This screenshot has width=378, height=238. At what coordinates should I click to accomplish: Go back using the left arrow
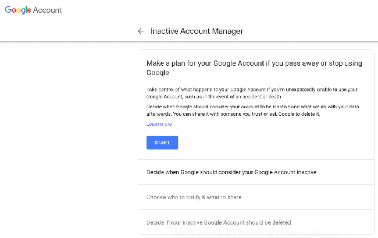tap(140, 31)
